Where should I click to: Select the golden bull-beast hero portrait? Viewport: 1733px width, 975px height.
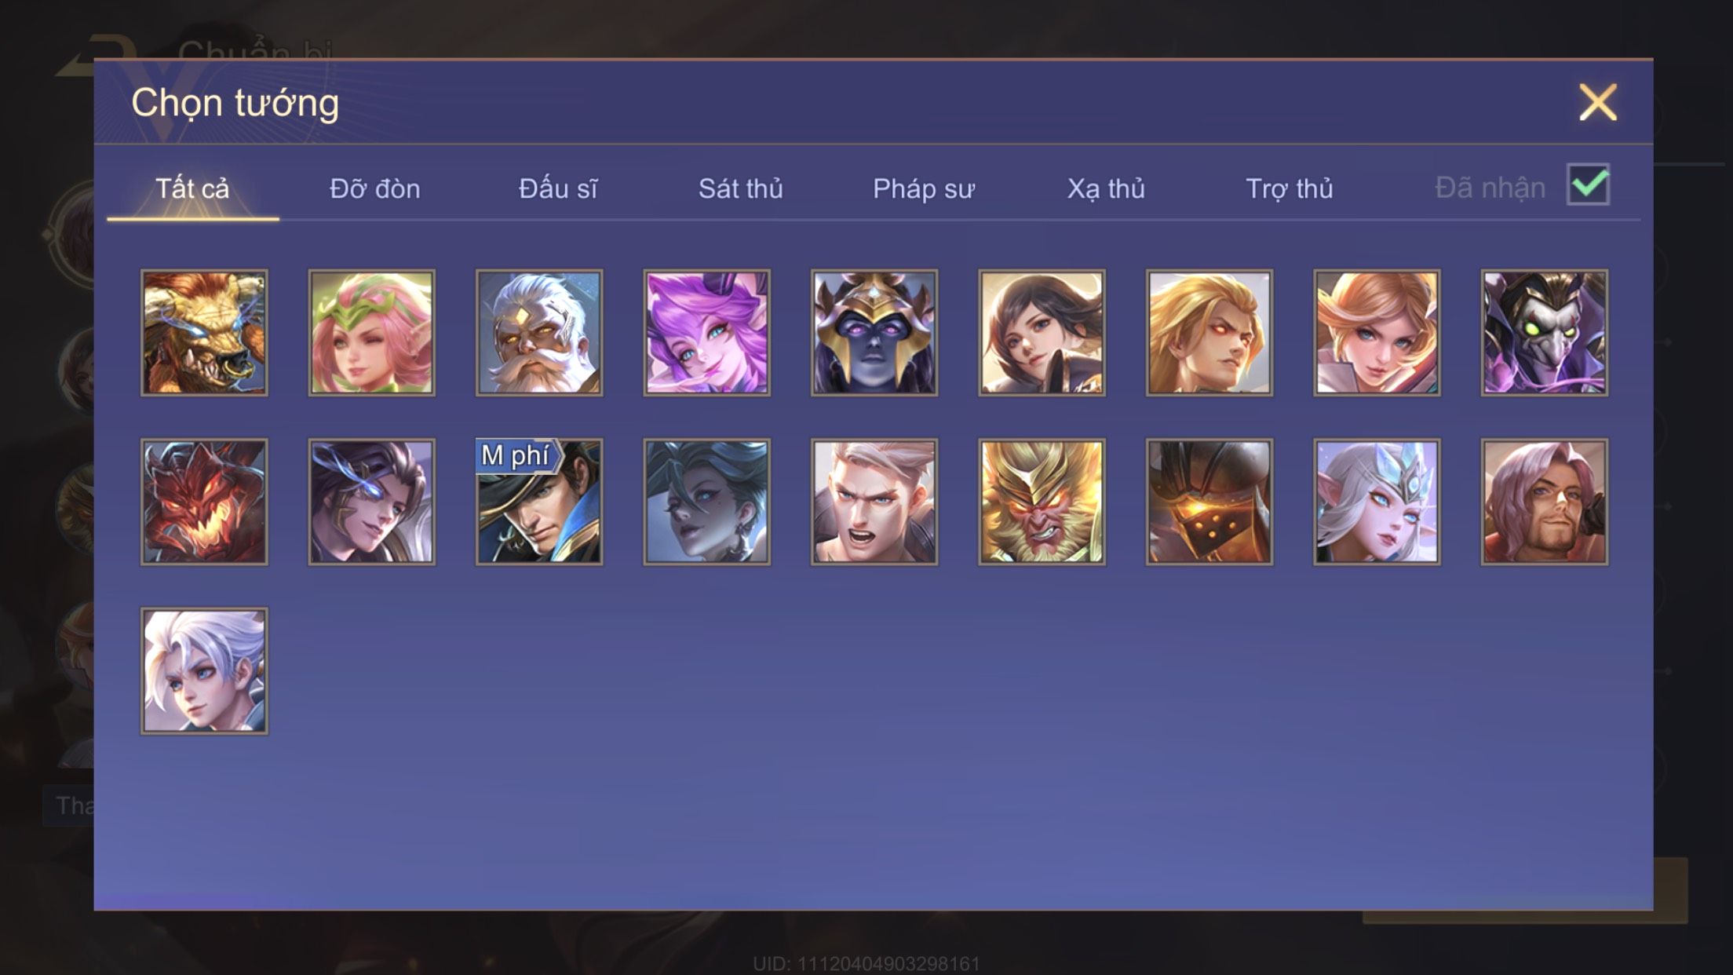(204, 333)
